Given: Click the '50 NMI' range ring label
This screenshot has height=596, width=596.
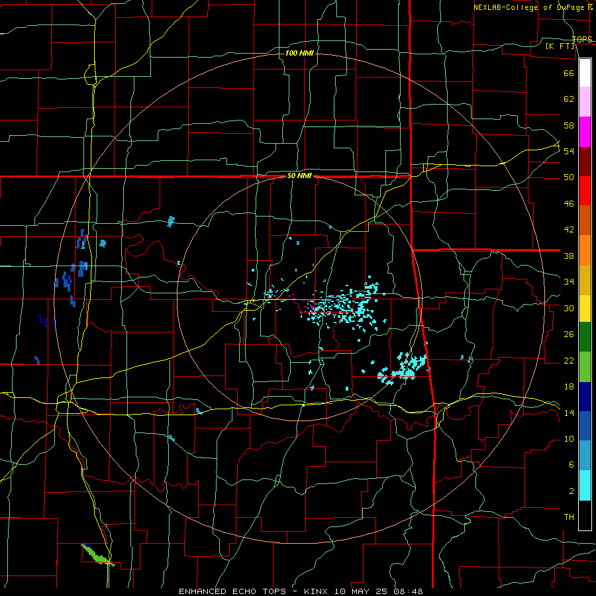Looking at the screenshot, I should click(299, 175).
